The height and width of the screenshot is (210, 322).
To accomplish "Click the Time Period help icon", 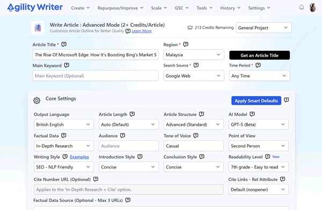I will [258, 65].
